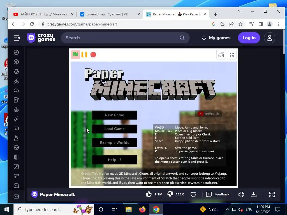Open the Help...? menu button
This screenshot has height=215, width=287.
[x=114, y=160]
